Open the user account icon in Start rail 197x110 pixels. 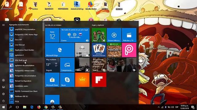3,80
